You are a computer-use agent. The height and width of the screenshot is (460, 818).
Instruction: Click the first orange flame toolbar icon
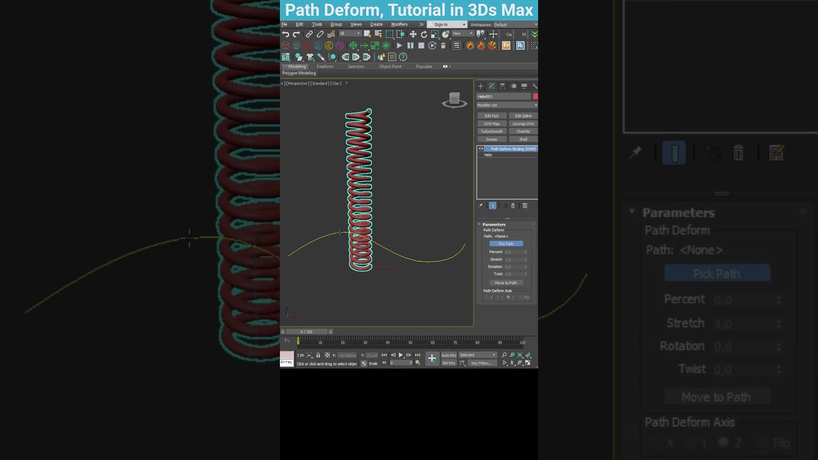(470, 45)
